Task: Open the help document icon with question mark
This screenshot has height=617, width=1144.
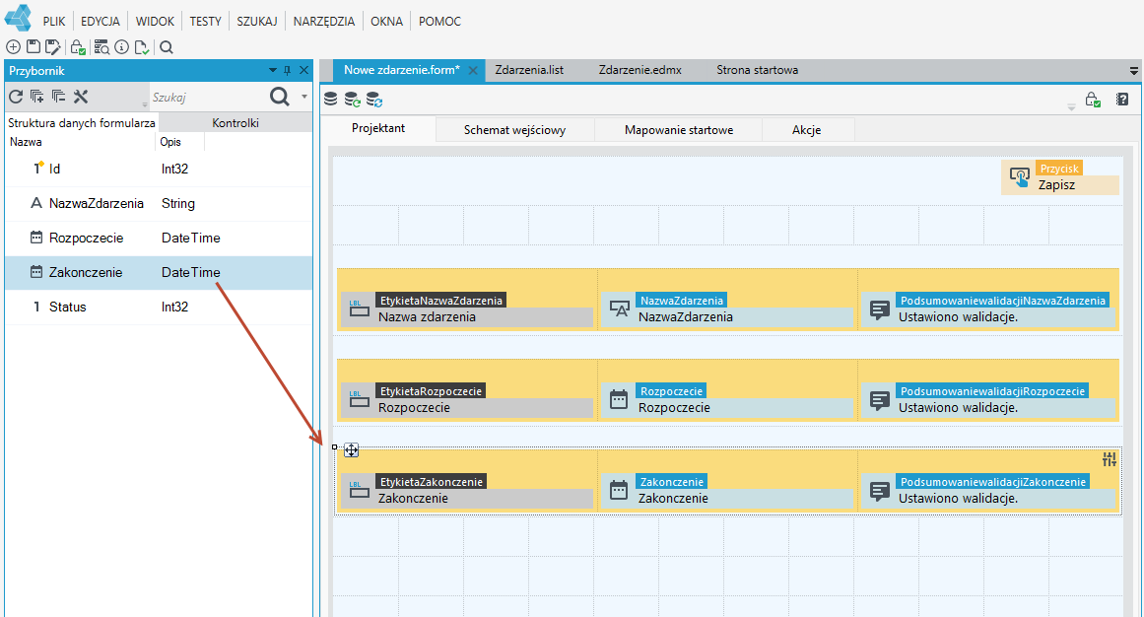Action: point(1123,100)
